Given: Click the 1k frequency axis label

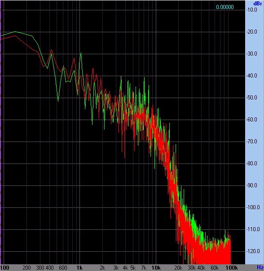Looking at the screenshot, I should (79, 268).
